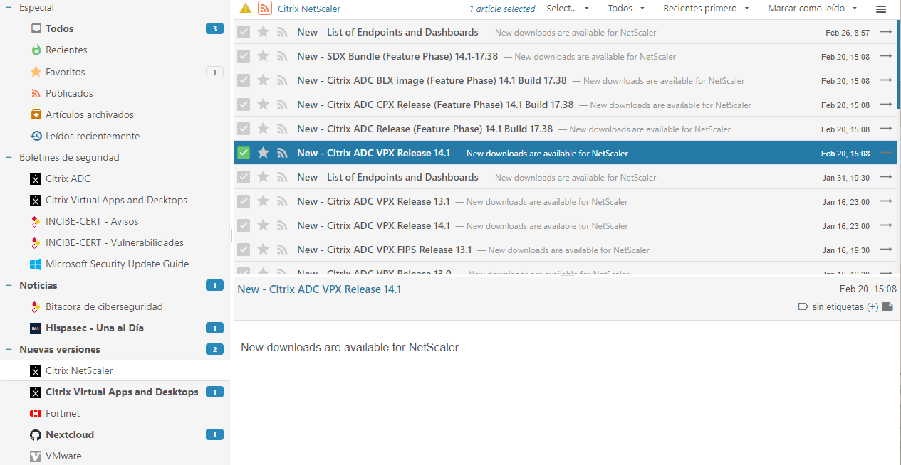Click the article list vertical scrollbar

coord(898,64)
